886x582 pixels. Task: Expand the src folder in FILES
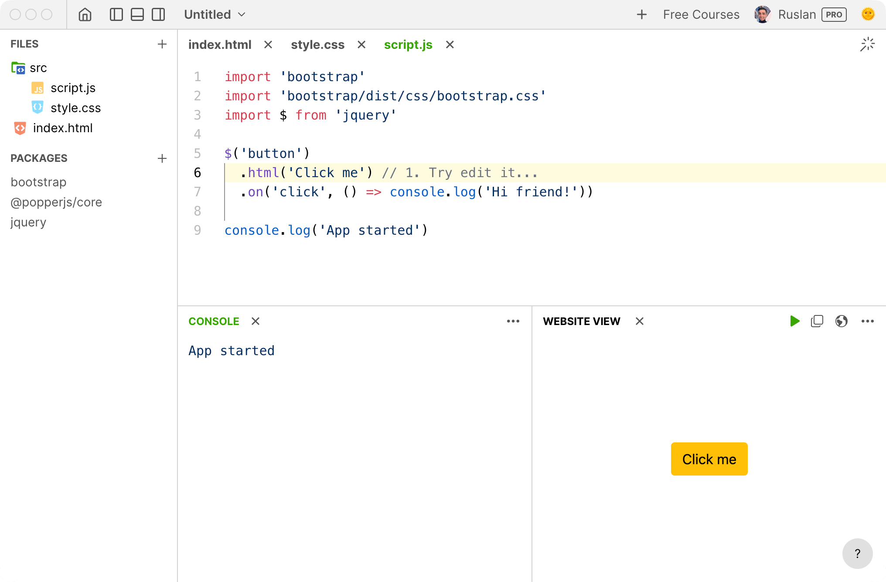pos(38,68)
